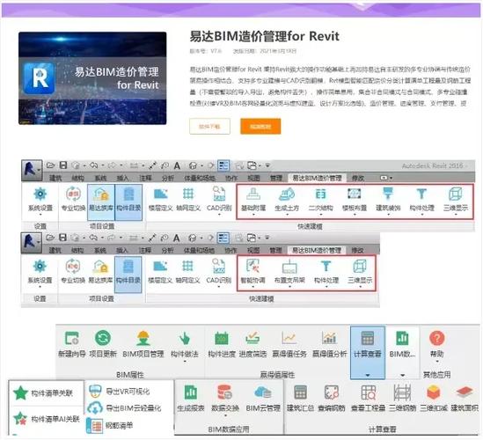The width and height of the screenshot is (483, 440).
Task: Click the 建筑面积 red slab icon
Action: click(465, 392)
